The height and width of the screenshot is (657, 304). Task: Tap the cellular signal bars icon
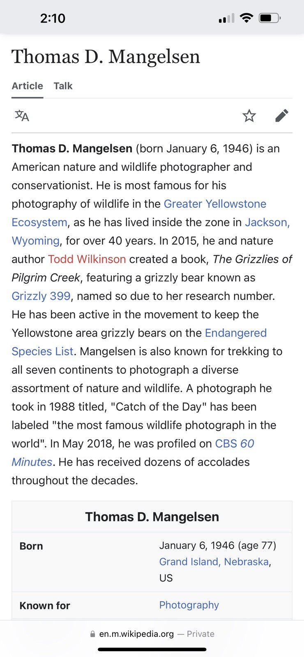coord(226,18)
